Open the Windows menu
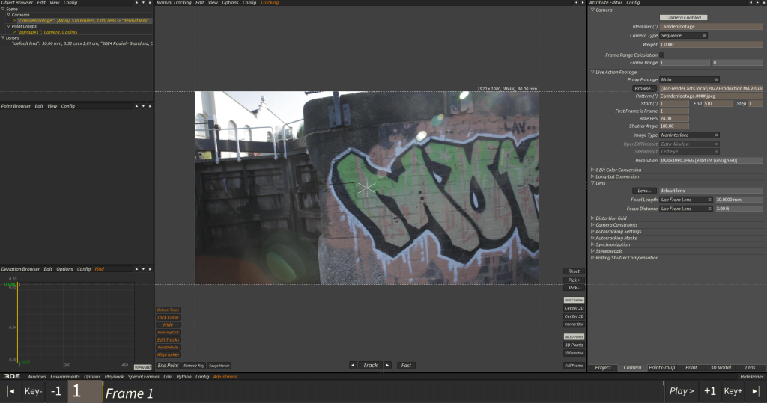This screenshot has width=767, height=403. [x=37, y=377]
